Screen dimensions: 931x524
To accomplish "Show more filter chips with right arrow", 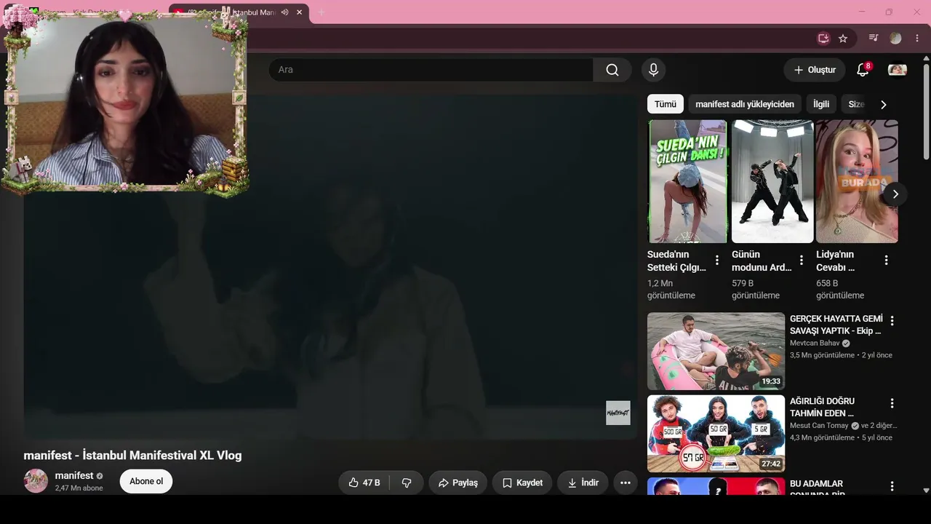I will coord(884,105).
